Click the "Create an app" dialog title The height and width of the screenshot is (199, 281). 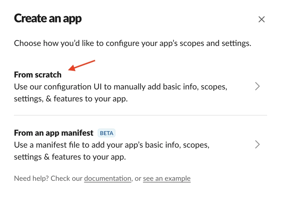click(48, 19)
